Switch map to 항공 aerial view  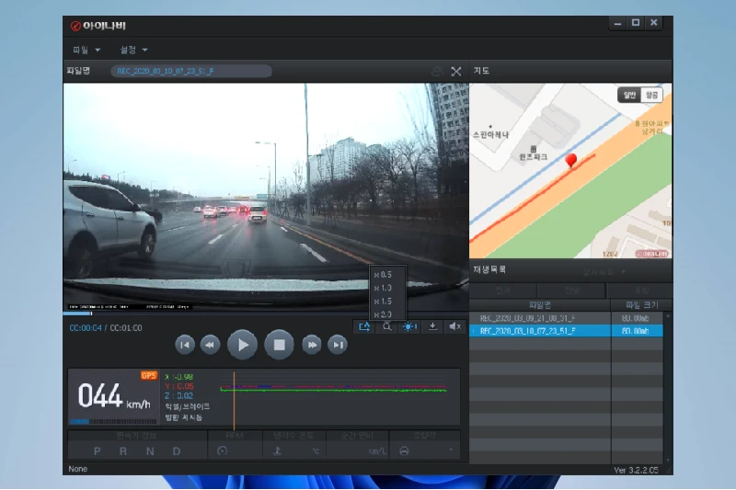point(651,96)
